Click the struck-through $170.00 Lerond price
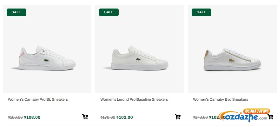This screenshot has width=277, height=126. tap(108, 117)
